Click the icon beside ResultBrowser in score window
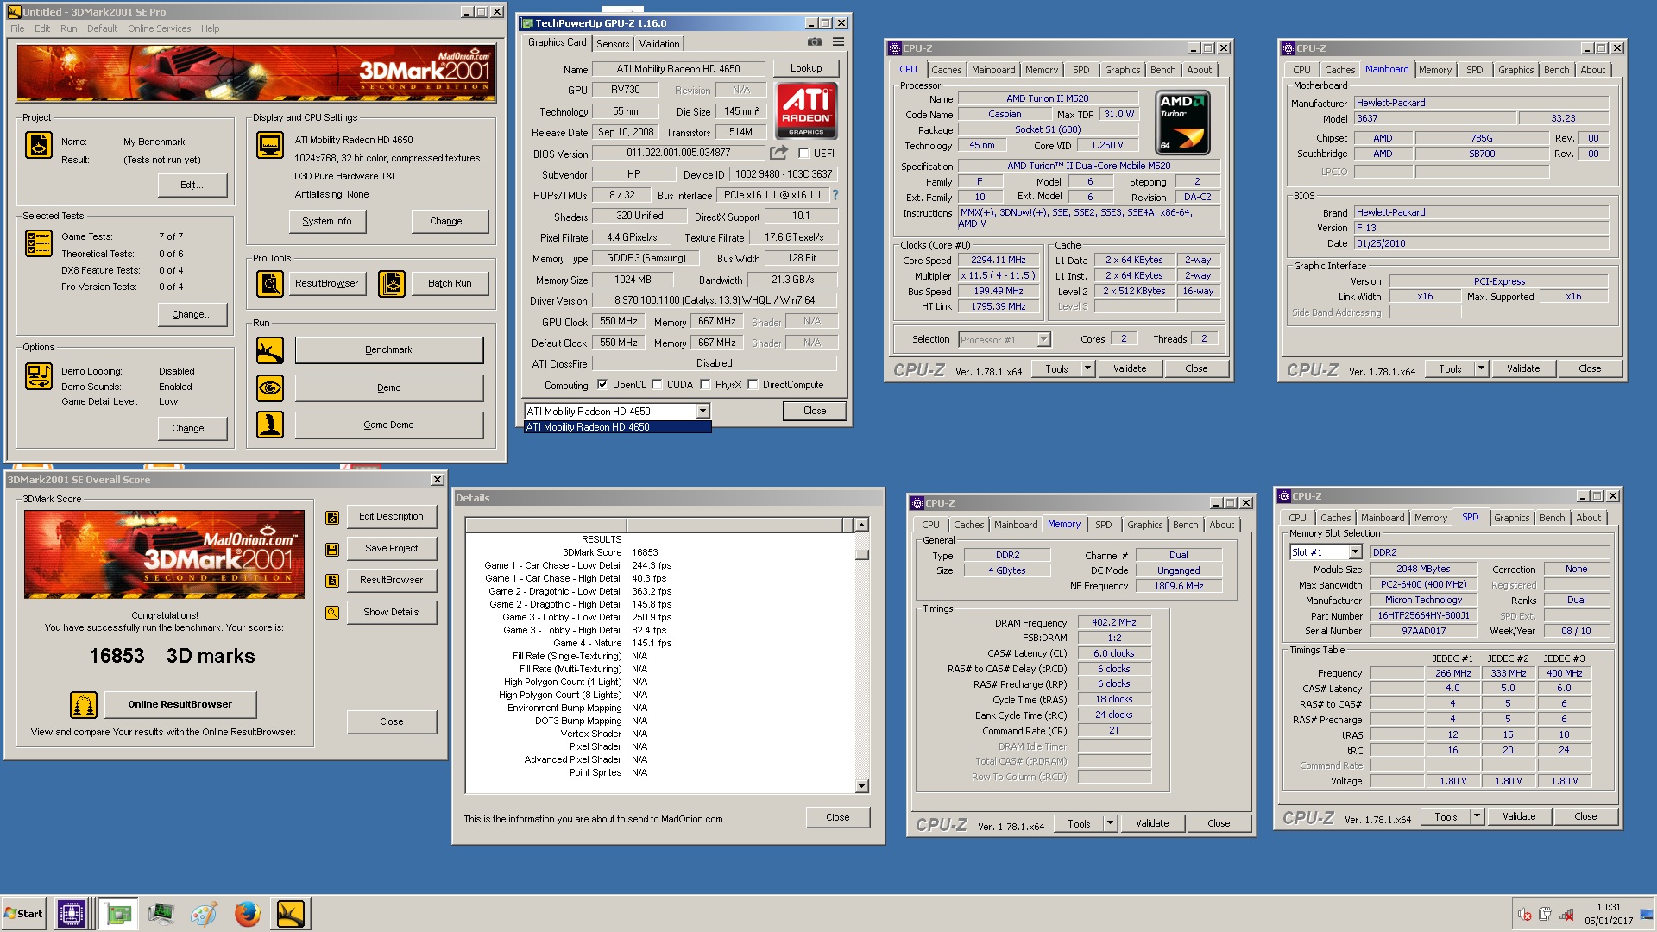1657x932 pixels. pyautogui.click(x=332, y=581)
